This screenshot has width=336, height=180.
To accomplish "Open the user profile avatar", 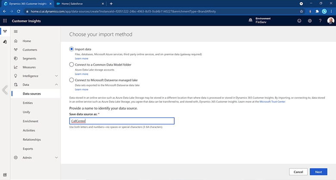I will (x=331, y=21).
